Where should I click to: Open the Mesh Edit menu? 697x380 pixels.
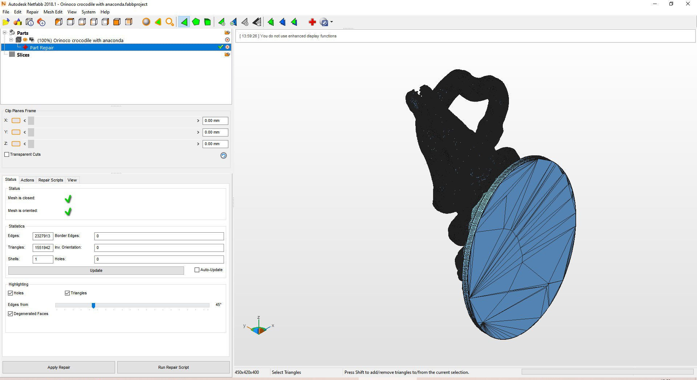pyautogui.click(x=53, y=12)
